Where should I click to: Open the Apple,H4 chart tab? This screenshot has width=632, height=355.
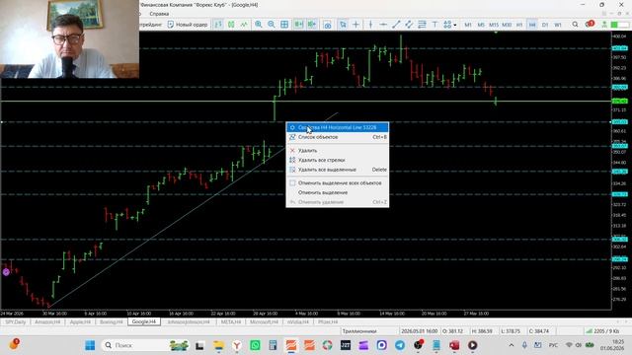(x=80, y=322)
